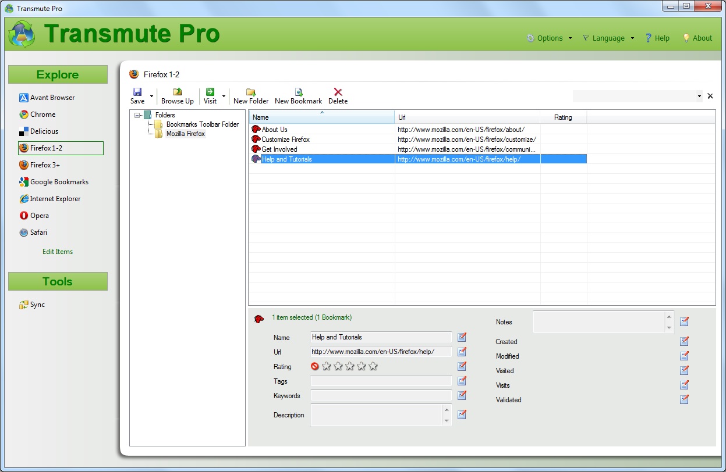Collapse the Folders tree node
This screenshot has width=726, height=472.
137,115
